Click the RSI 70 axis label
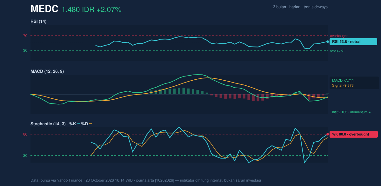 point(25,36)
